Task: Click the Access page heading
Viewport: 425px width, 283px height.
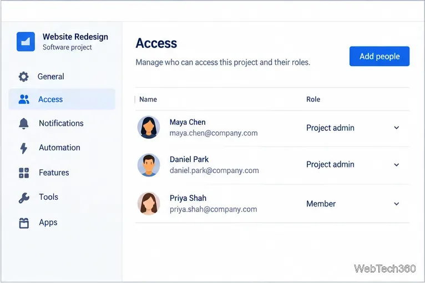Action: coord(156,43)
